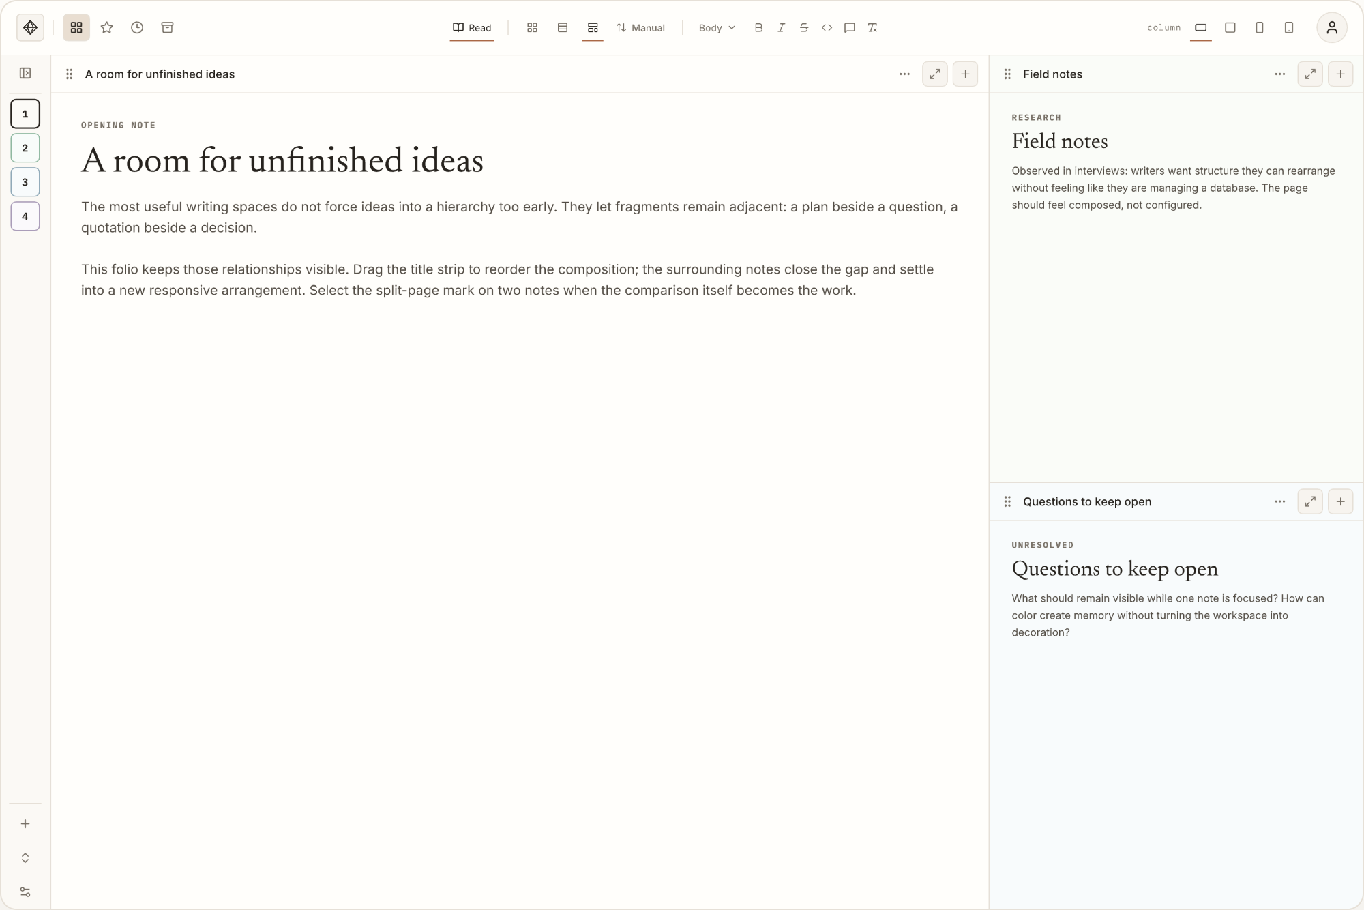Open the Manual sort order menu
The image size is (1364, 910).
coord(640,28)
